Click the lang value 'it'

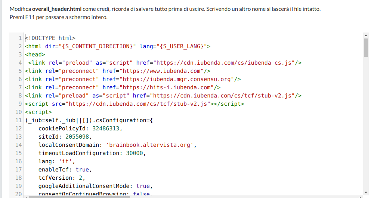coord(65,161)
